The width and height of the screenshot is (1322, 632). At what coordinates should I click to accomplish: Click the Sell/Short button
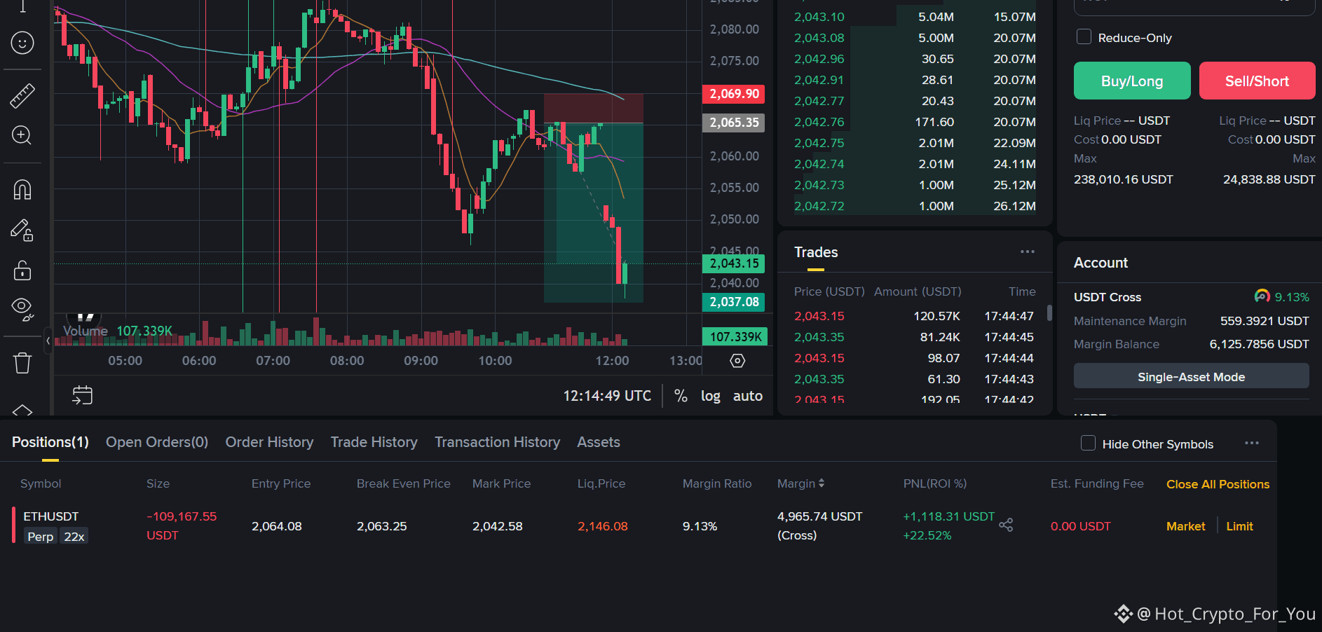click(x=1258, y=81)
